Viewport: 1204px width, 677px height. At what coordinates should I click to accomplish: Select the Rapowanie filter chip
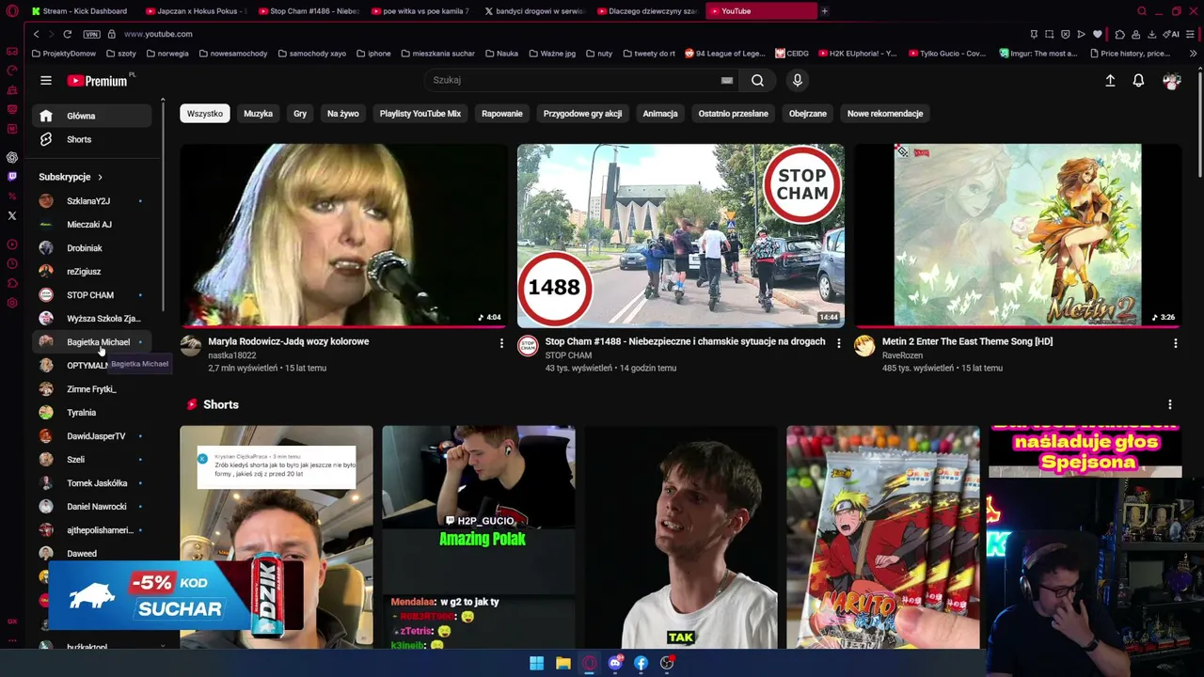[x=502, y=114]
